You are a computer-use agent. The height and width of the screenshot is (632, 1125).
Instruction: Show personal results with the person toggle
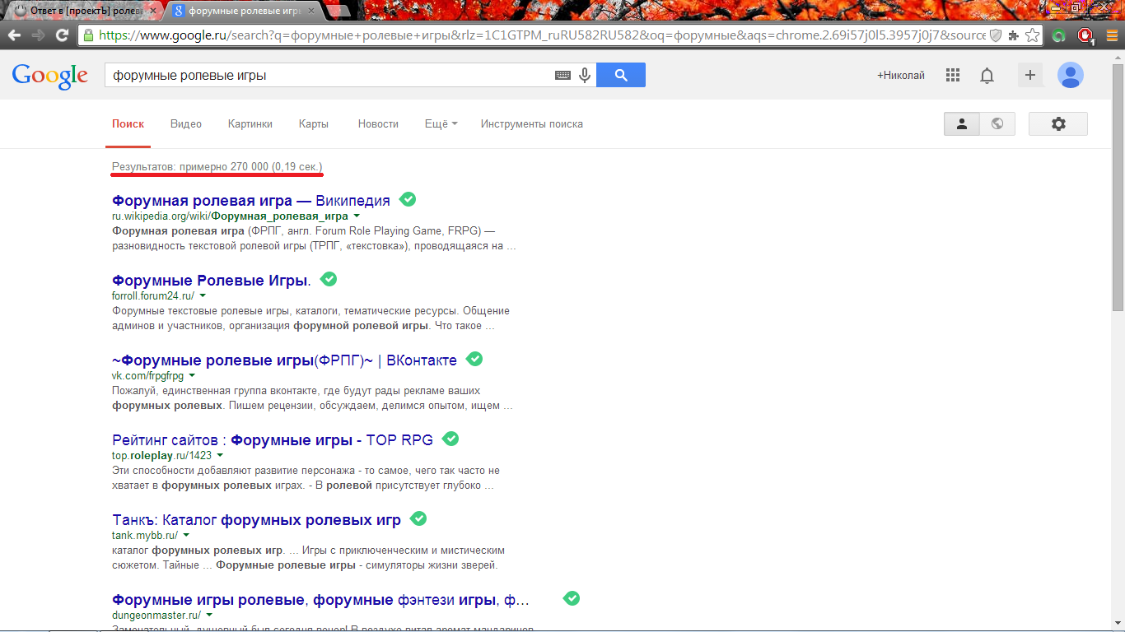point(961,123)
